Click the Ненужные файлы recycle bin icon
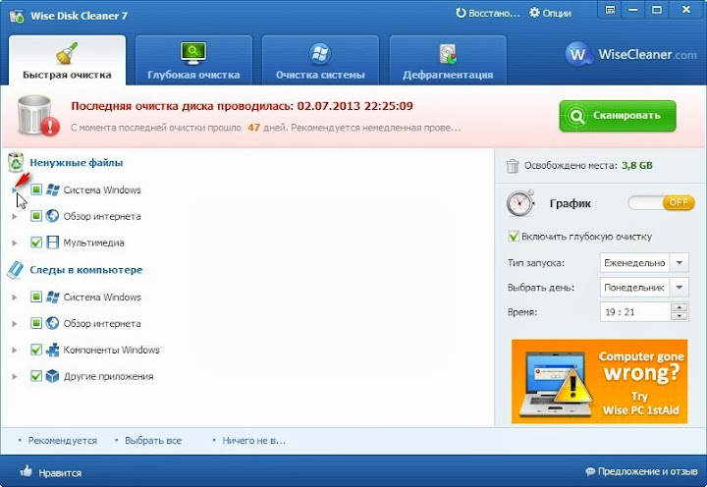Image resolution: width=707 pixels, height=487 pixels. [16, 162]
